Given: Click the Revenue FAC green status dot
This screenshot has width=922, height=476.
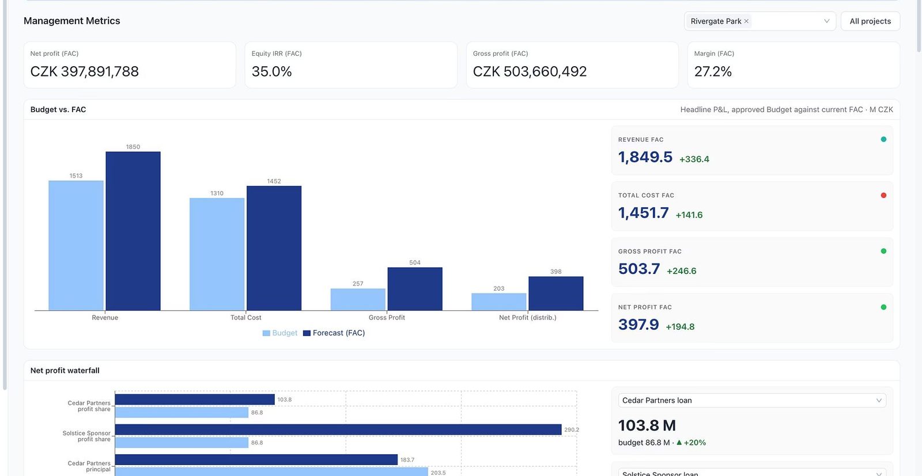Looking at the screenshot, I should click(x=883, y=139).
